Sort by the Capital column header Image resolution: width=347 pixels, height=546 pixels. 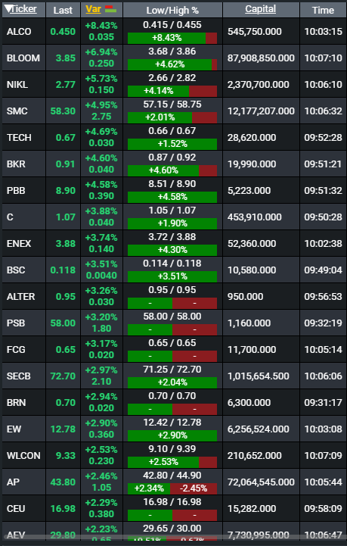click(260, 9)
